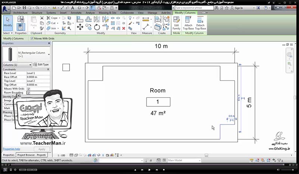Click the Type Properties icon in Properties panel group
This screenshot has width=299, height=174.
pyautogui.click(x=21, y=19)
